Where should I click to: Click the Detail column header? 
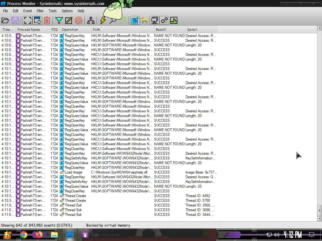click(x=201, y=29)
